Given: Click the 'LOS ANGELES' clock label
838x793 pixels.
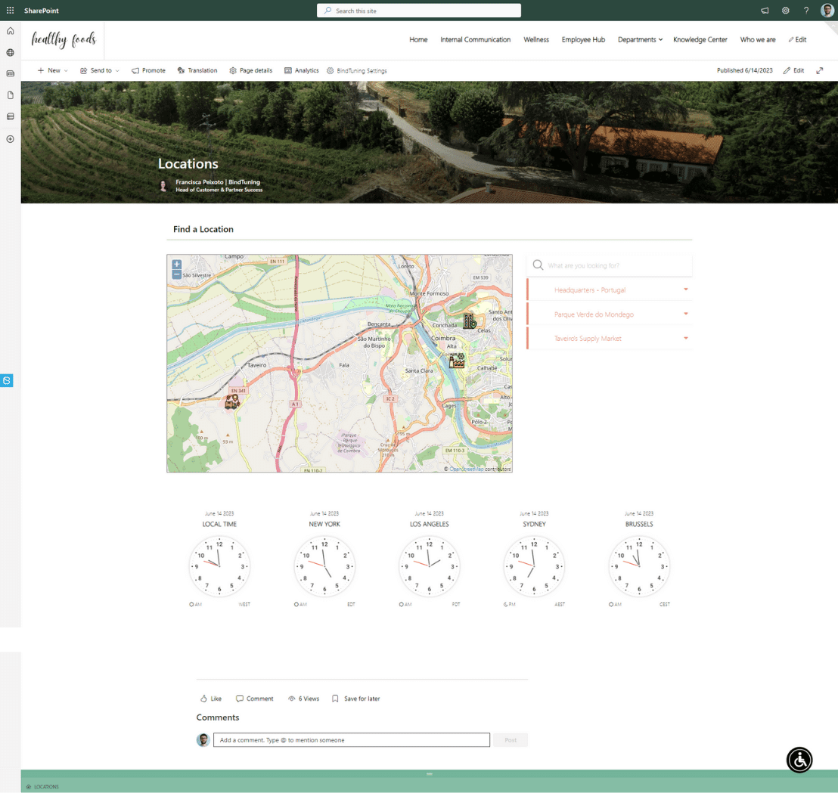Looking at the screenshot, I should pos(429,525).
